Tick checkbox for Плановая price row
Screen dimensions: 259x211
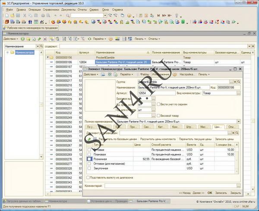(x=89, y=154)
